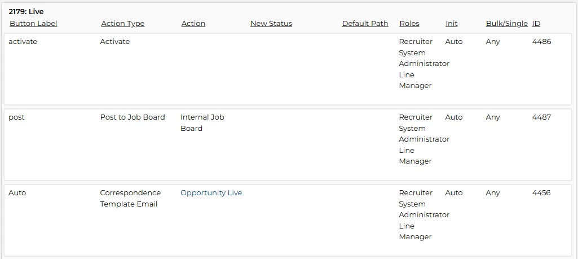Select the Auto button label cell

(17, 193)
